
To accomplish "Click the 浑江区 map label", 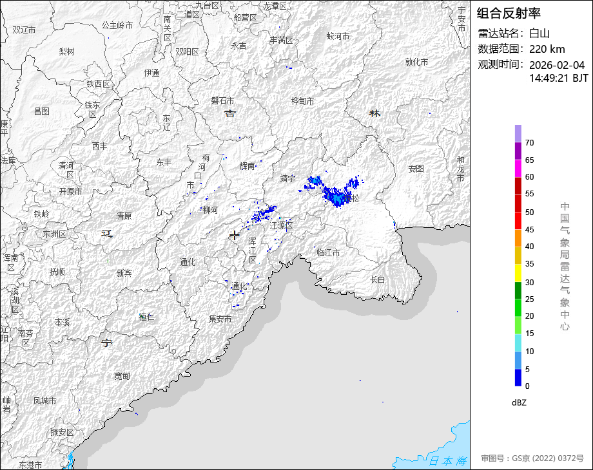I will [253, 250].
